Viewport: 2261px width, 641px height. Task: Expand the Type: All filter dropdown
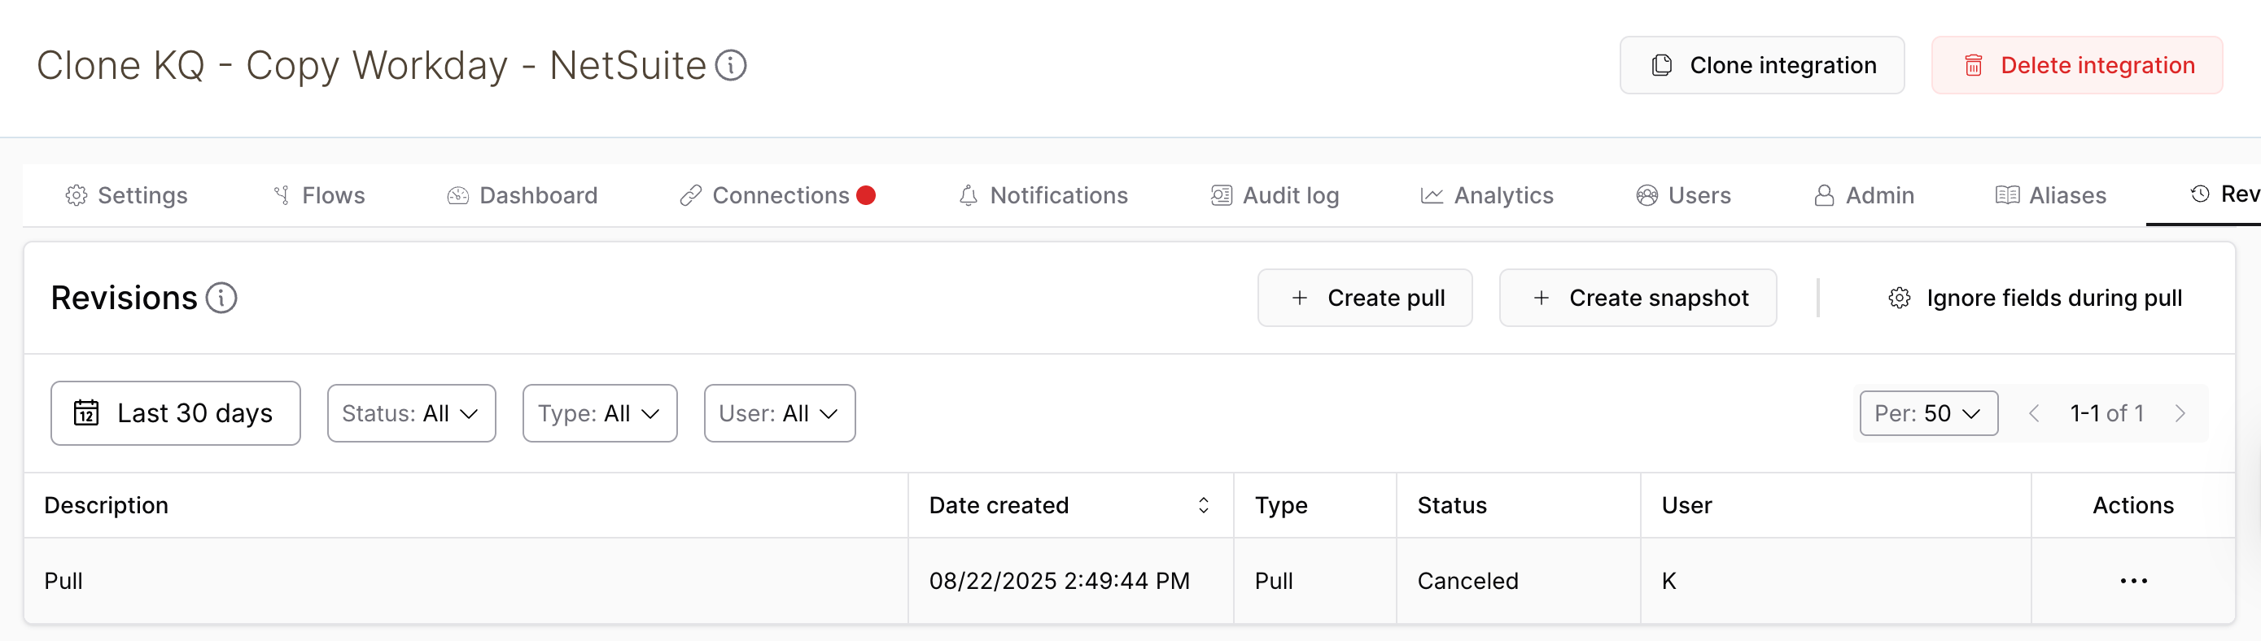pos(600,413)
